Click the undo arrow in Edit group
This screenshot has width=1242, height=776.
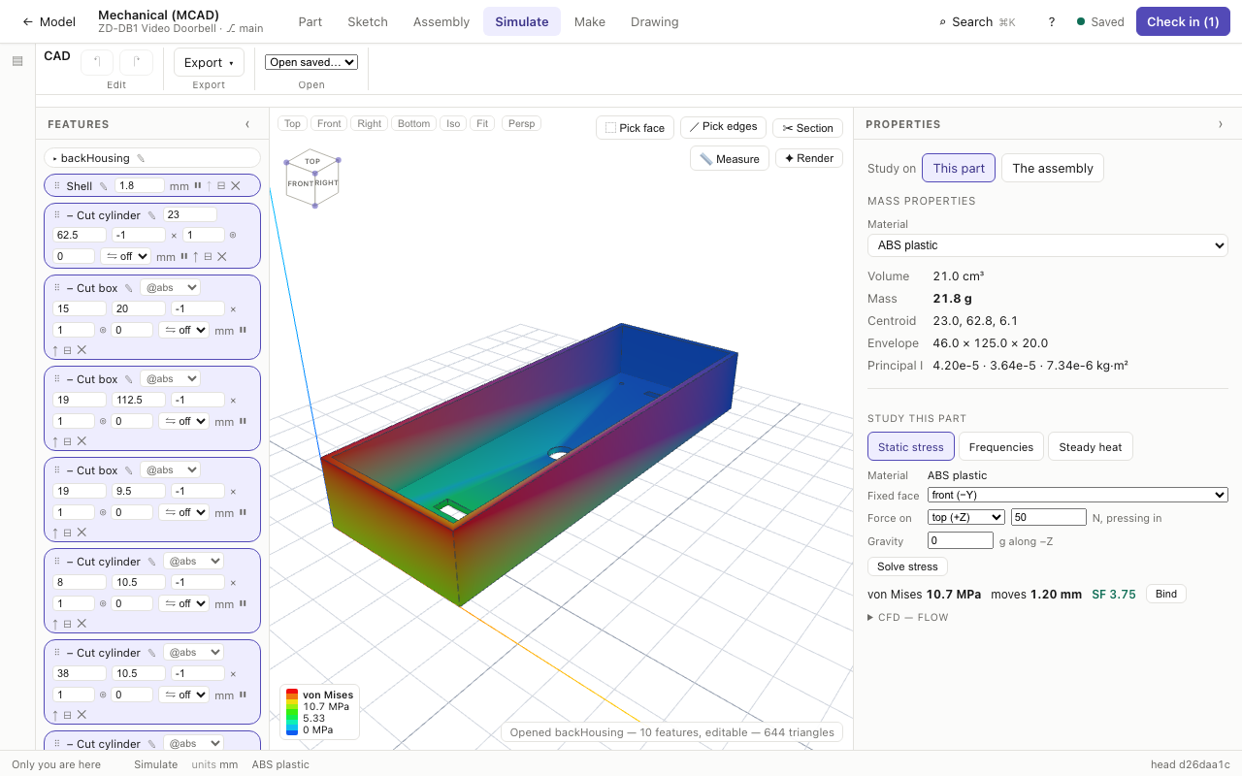[97, 62]
